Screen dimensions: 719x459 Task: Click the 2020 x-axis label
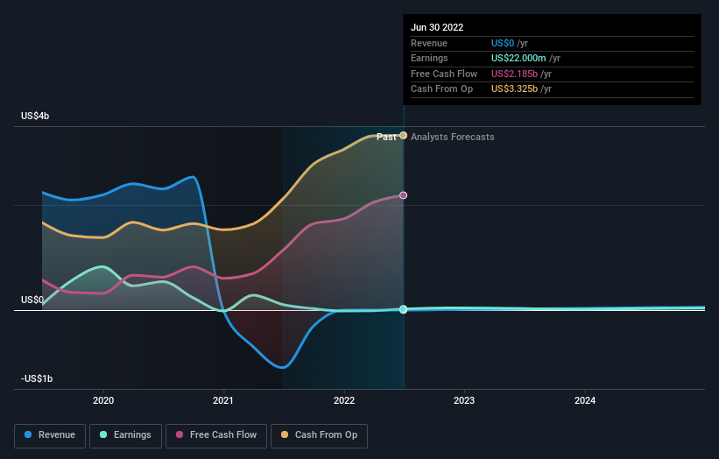click(103, 400)
